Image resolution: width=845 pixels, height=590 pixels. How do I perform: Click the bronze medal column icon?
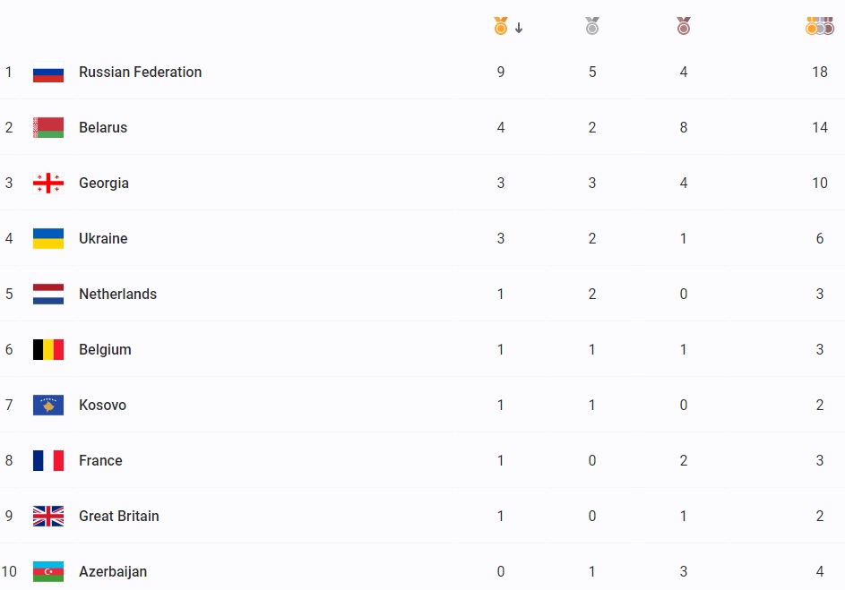(684, 27)
